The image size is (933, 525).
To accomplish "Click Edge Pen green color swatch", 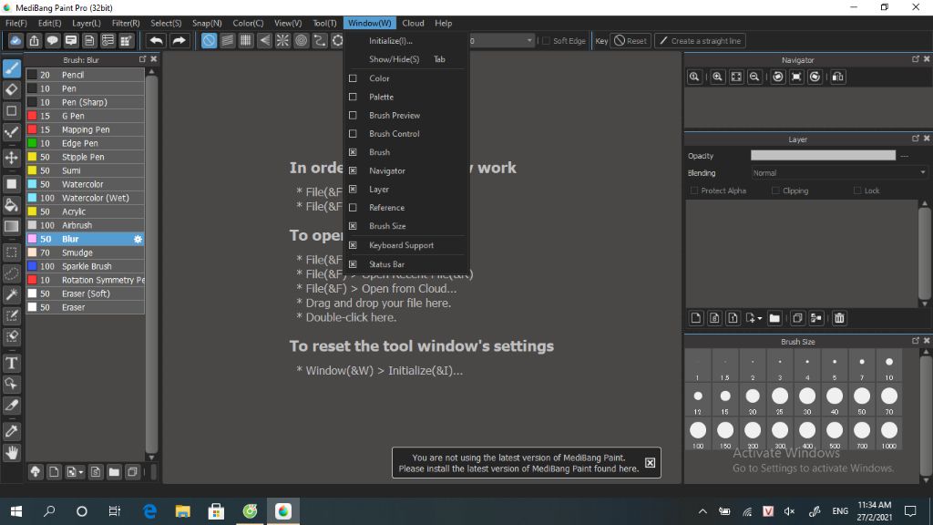I will pyautogui.click(x=32, y=143).
